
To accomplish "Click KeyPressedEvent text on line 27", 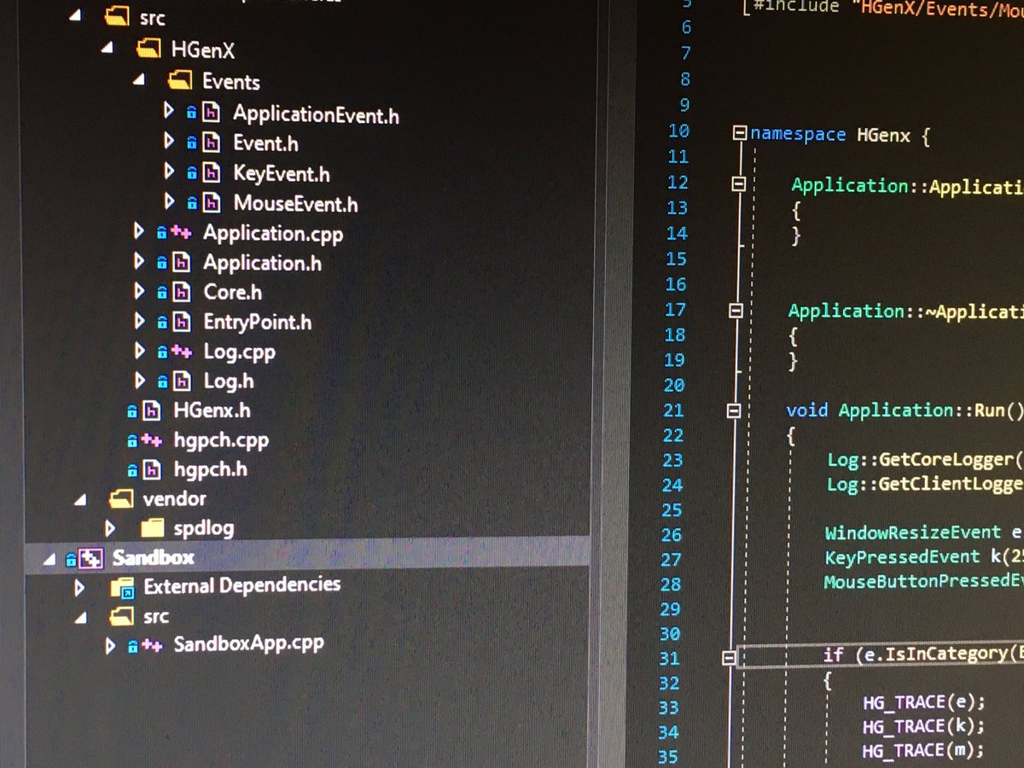I will point(903,557).
